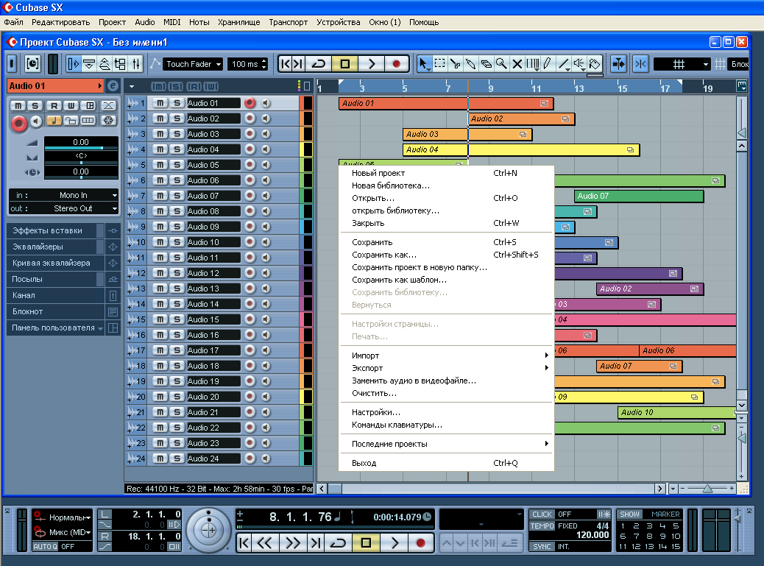The width and height of the screenshot is (764, 566).
Task: Select Сохранить как... menu entry
Action: click(446, 255)
